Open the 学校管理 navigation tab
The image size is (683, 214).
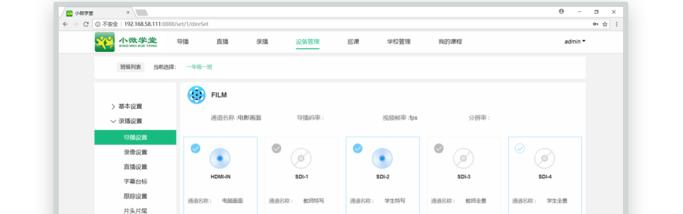pos(398,42)
